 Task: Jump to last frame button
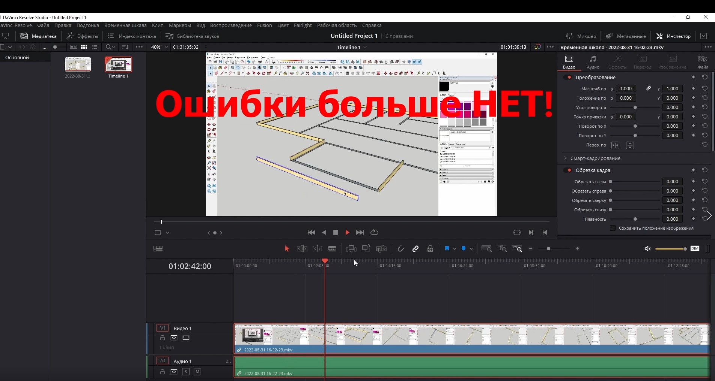tap(360, 233)
